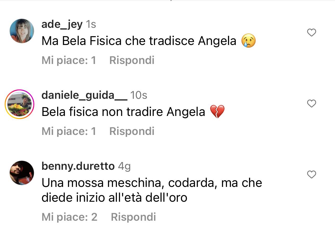Reply to benny.duretto's comment
335x235 pixels.
133,217
